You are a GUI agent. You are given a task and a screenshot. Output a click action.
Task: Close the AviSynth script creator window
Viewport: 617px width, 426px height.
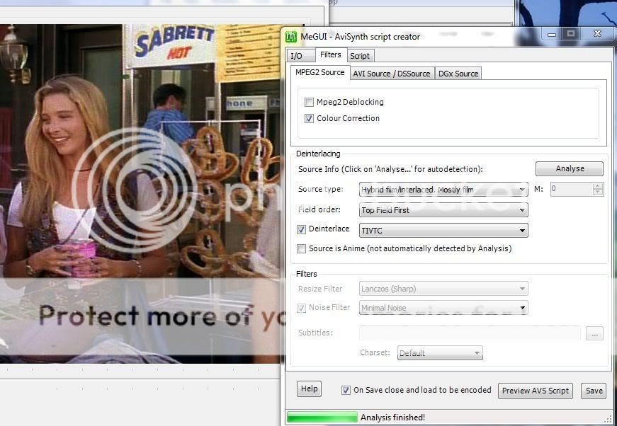pyautogui.click(x=597, y=34)
